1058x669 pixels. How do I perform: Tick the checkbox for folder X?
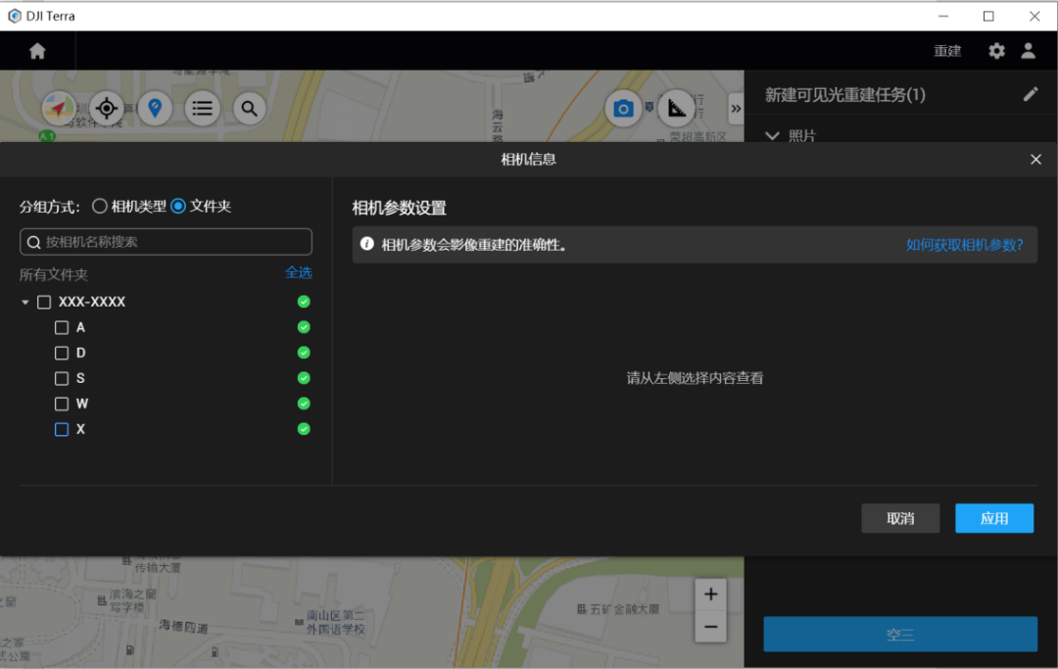(x=62, y=429)
